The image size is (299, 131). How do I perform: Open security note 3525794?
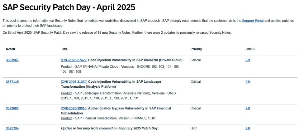click(12, 129)
